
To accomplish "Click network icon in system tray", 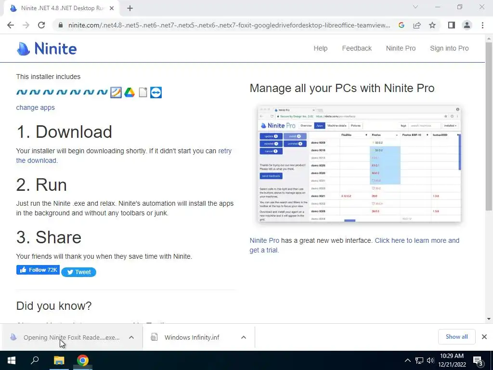I will [x=419, y=360].
